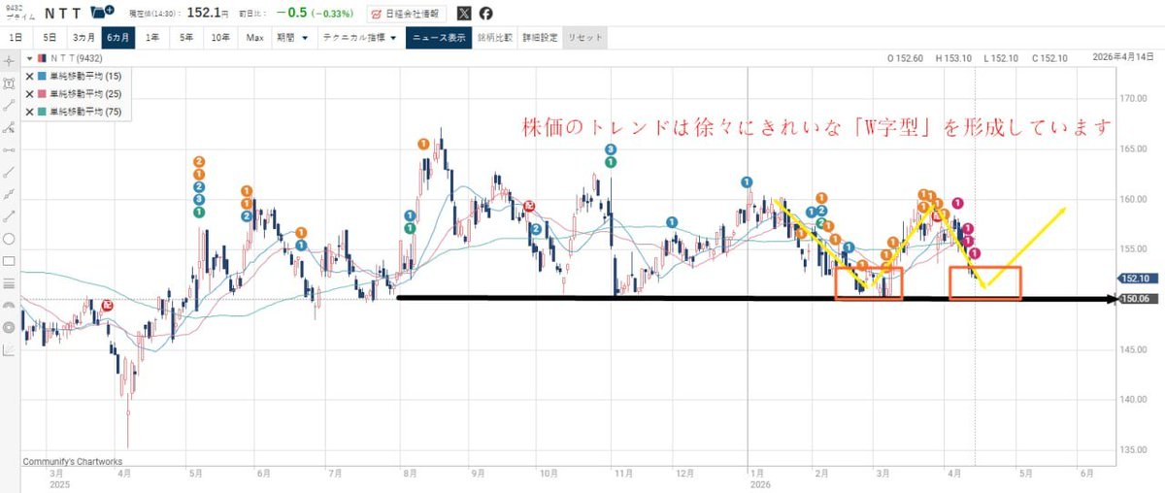
Task: Switch to the 3カ月 range tab
Action: pyautogui.click(x=83, y=38)
